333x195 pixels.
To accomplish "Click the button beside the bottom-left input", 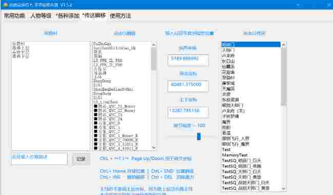I will point(81,159).
